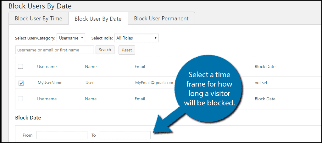Sort by Name column header

[91, 67]
